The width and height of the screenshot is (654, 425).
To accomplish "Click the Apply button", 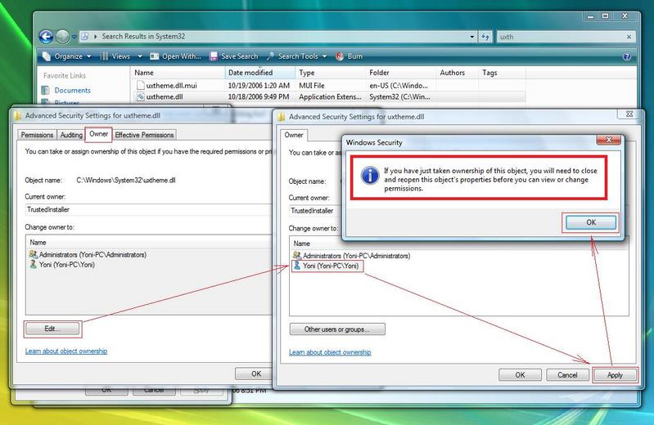I will tap(615, 375).
